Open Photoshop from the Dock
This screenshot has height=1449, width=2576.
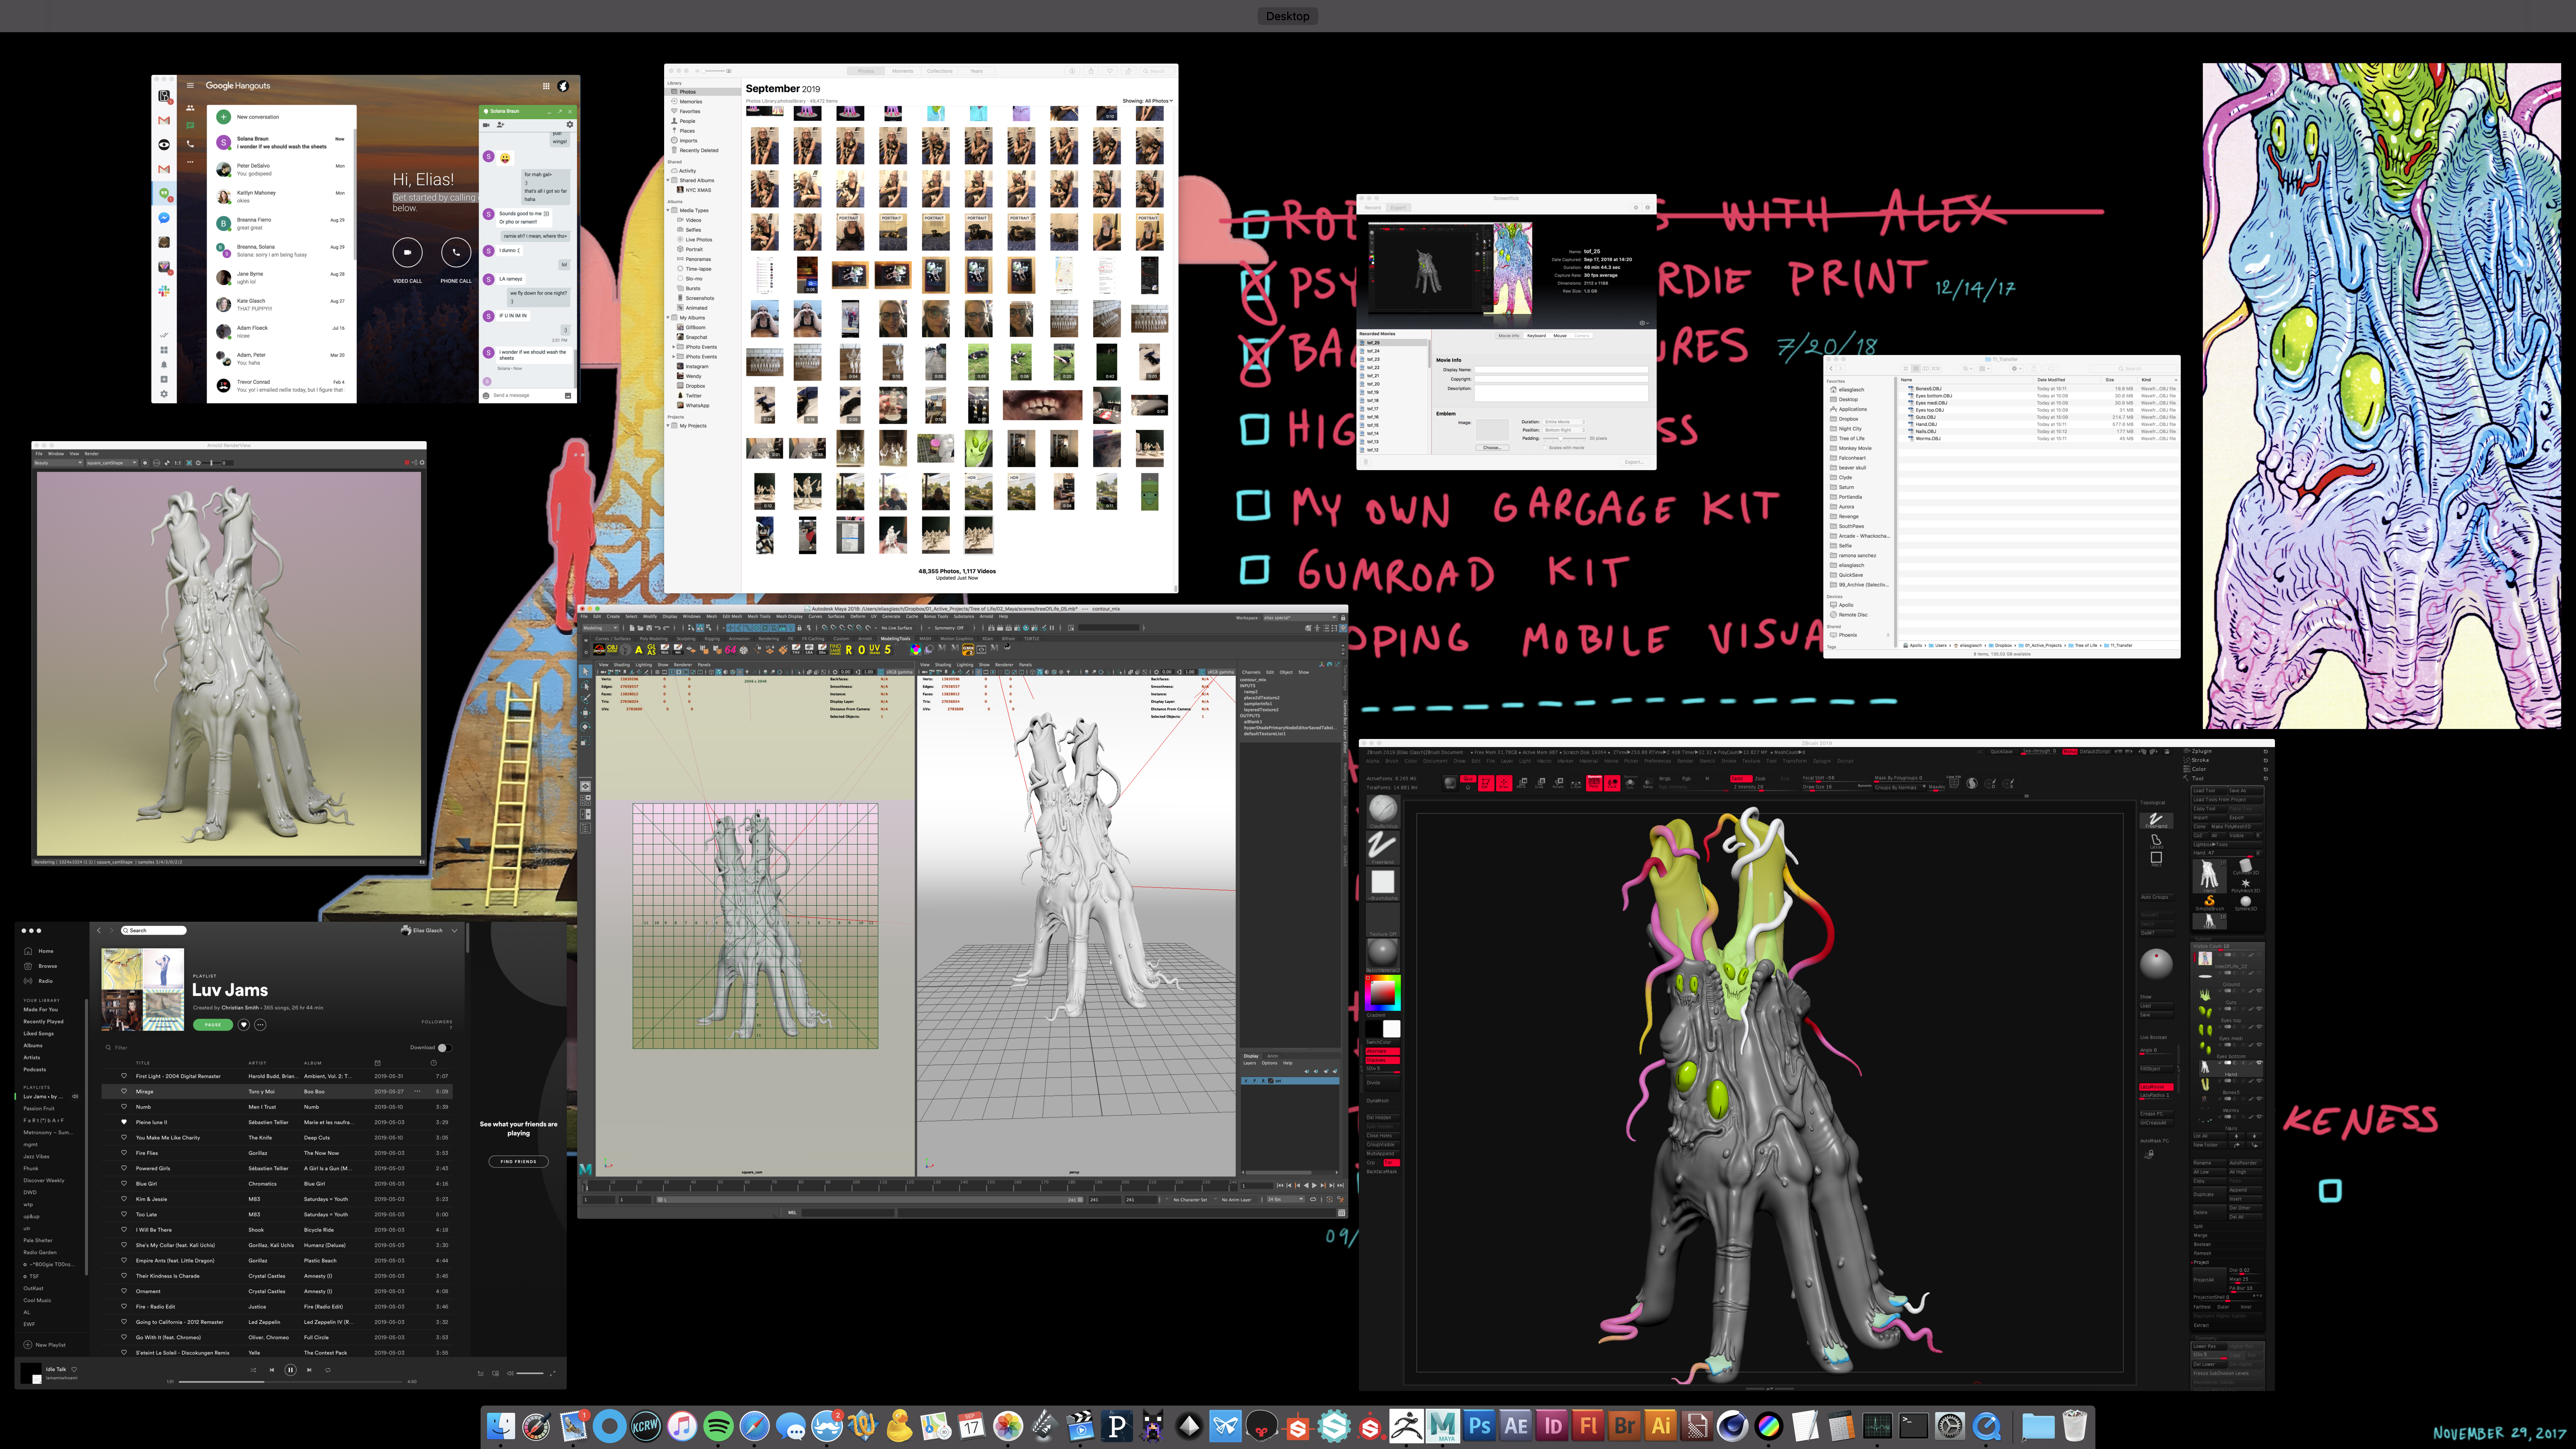tap(1479, 1426)
